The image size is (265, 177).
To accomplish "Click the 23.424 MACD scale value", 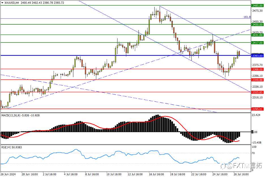I will click(256, 115).
